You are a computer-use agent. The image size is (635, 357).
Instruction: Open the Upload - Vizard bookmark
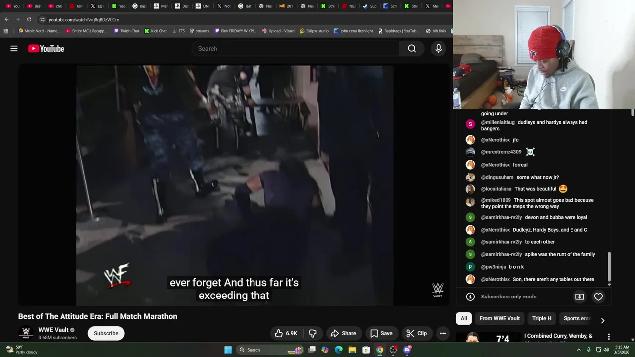click(x=278, y=31)
